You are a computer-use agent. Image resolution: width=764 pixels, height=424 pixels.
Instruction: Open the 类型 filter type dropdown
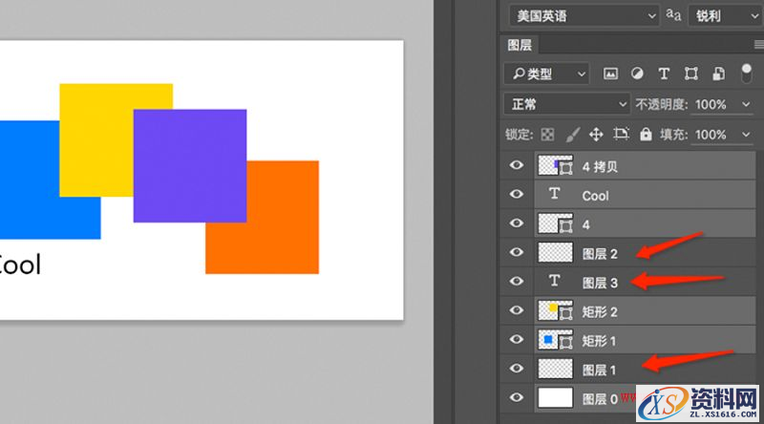point(547,74)
